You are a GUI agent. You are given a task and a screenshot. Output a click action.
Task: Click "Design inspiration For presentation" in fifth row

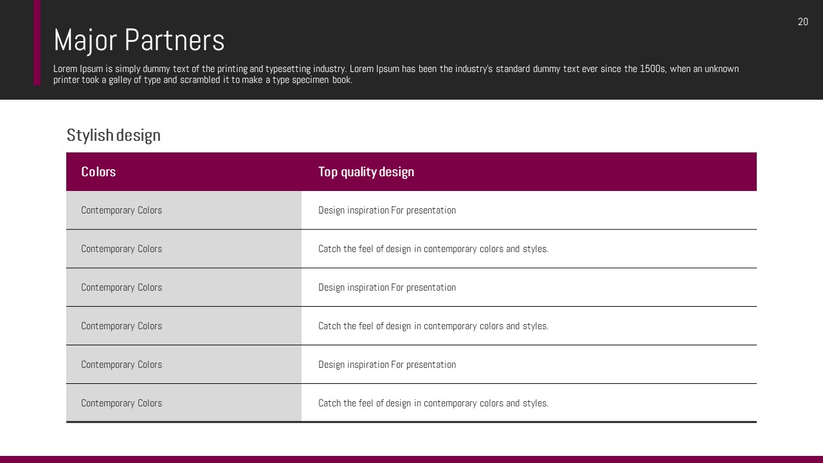coord(387,365)
